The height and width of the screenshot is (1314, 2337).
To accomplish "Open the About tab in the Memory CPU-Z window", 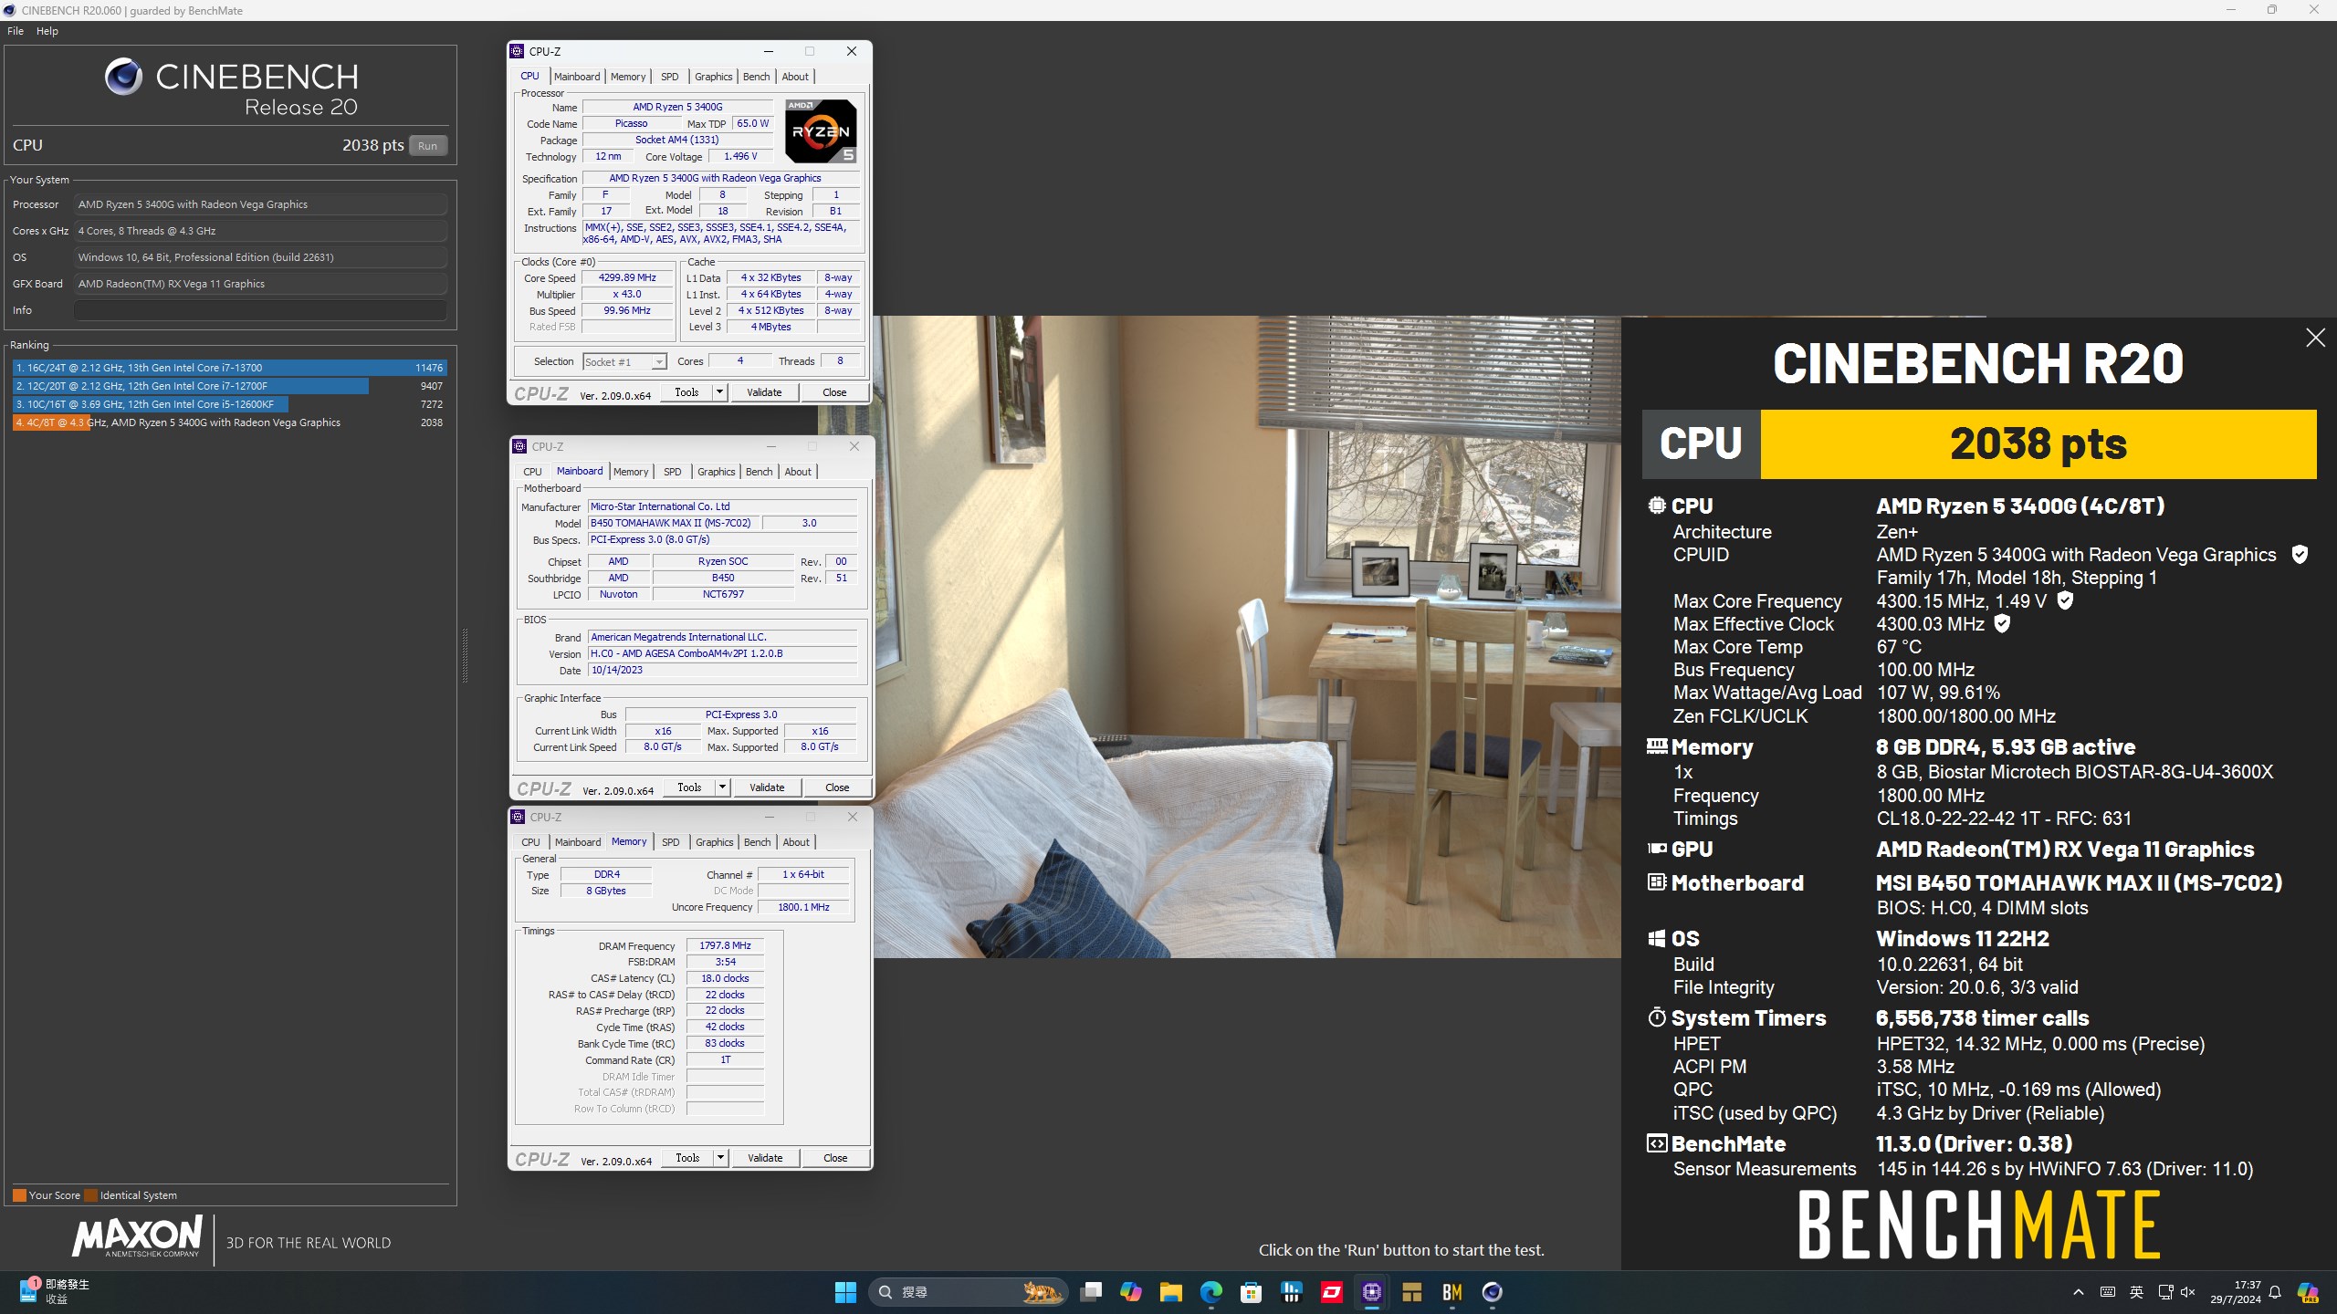I will 796,842.
